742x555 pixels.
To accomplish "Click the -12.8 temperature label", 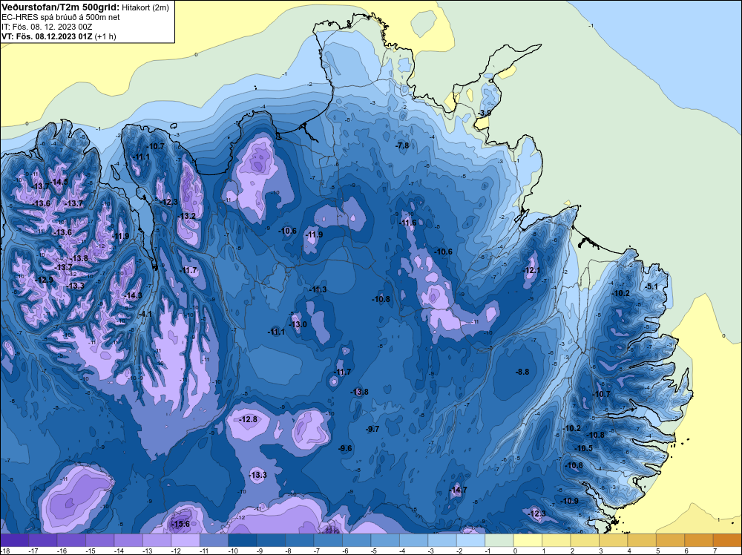I will (x=249, y=420).
